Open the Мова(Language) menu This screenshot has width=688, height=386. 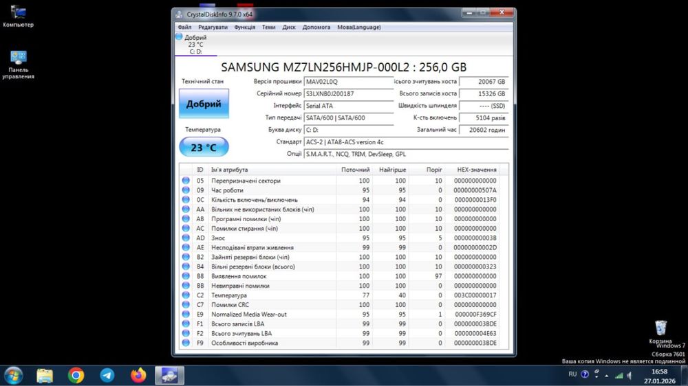click(359, 27)
